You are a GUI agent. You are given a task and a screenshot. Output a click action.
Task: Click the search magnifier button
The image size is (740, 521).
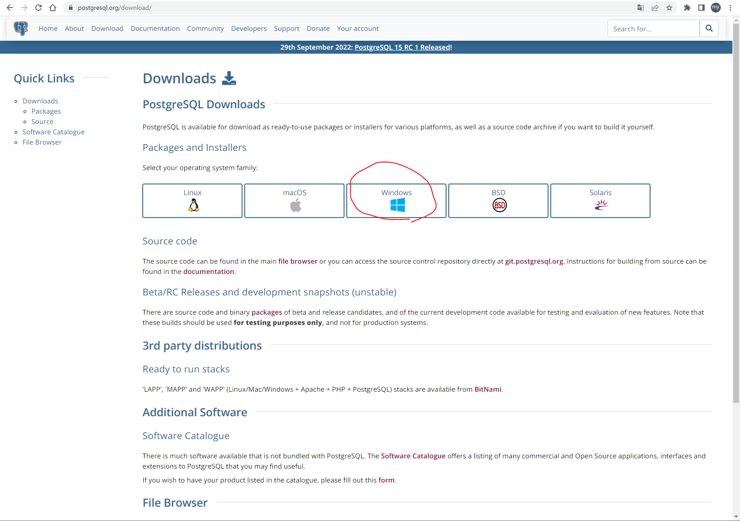coord(709,28)
